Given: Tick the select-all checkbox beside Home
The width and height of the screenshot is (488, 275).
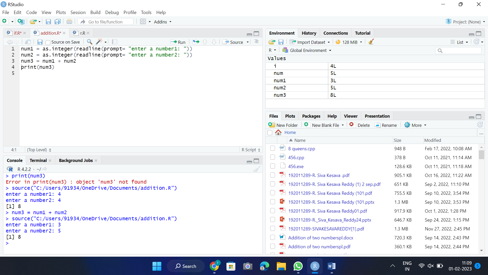Looking at the screenshot, I should click(x=270, y=133).
